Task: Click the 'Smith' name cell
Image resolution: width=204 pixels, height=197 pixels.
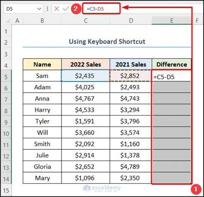Action: tap(42, 144)
